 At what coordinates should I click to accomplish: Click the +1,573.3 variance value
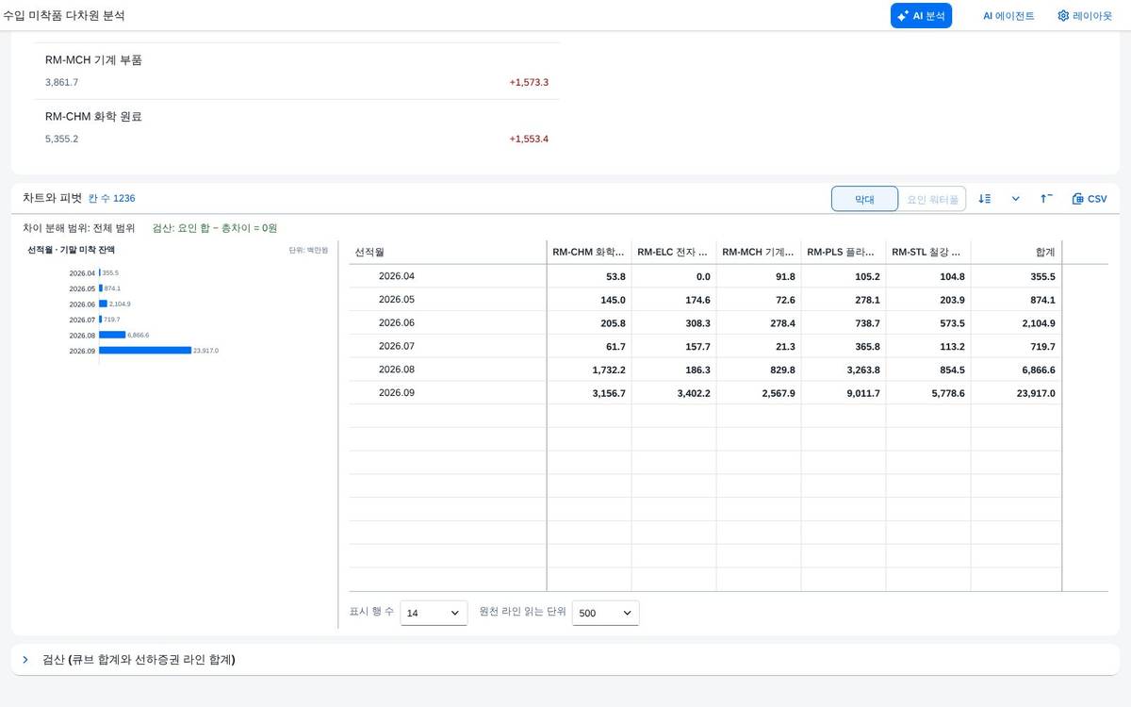(x=529, y=83)
